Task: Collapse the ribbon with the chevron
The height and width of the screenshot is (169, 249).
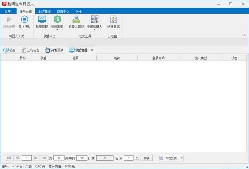Action: tap(244, 36)
